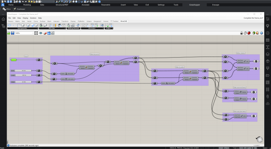Open the Solution menu
The width and height of the screenshot is (271, 149).
[x=33, y=18]
